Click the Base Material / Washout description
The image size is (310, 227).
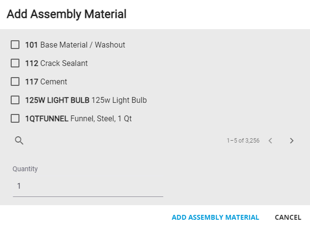coord(83,45)
